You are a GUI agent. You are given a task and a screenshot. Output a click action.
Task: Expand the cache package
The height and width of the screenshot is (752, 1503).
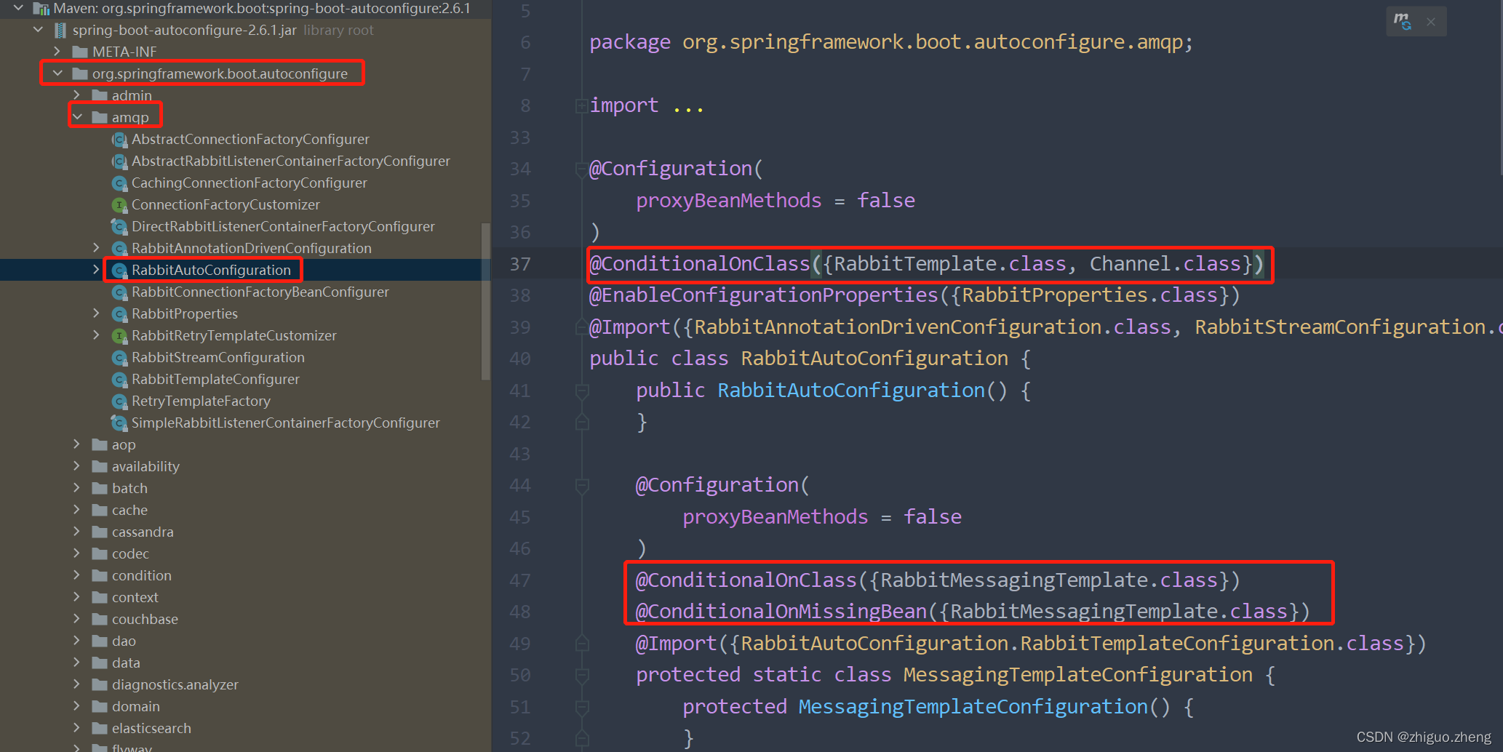pyautogui.click(x=77, y=510)
